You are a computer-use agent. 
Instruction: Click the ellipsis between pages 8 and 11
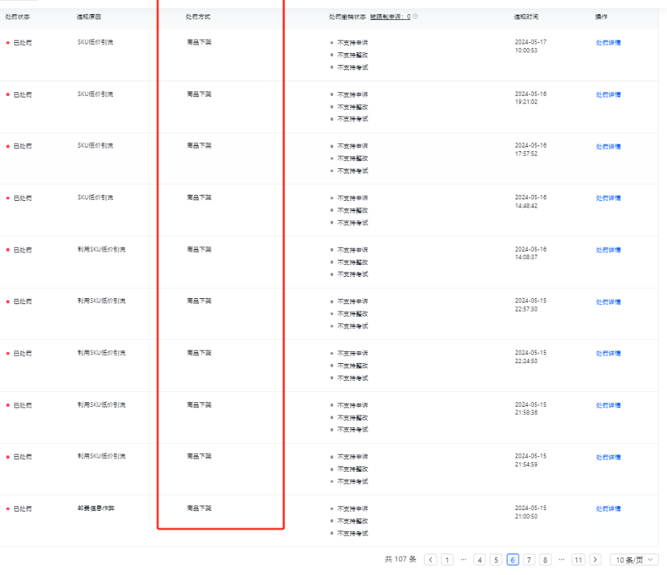point(561,559)
